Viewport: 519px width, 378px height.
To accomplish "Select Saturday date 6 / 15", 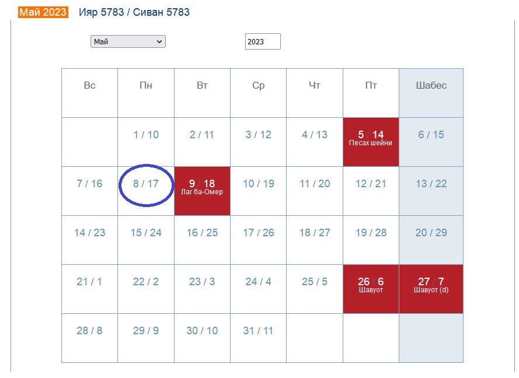I will 431,135.
